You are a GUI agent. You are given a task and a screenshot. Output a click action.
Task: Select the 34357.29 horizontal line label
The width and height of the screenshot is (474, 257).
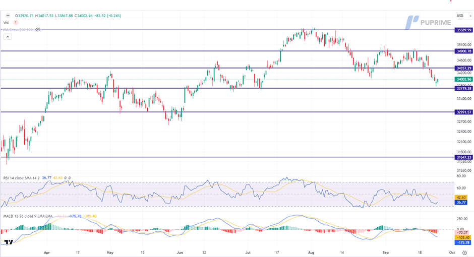coord(463,68)
